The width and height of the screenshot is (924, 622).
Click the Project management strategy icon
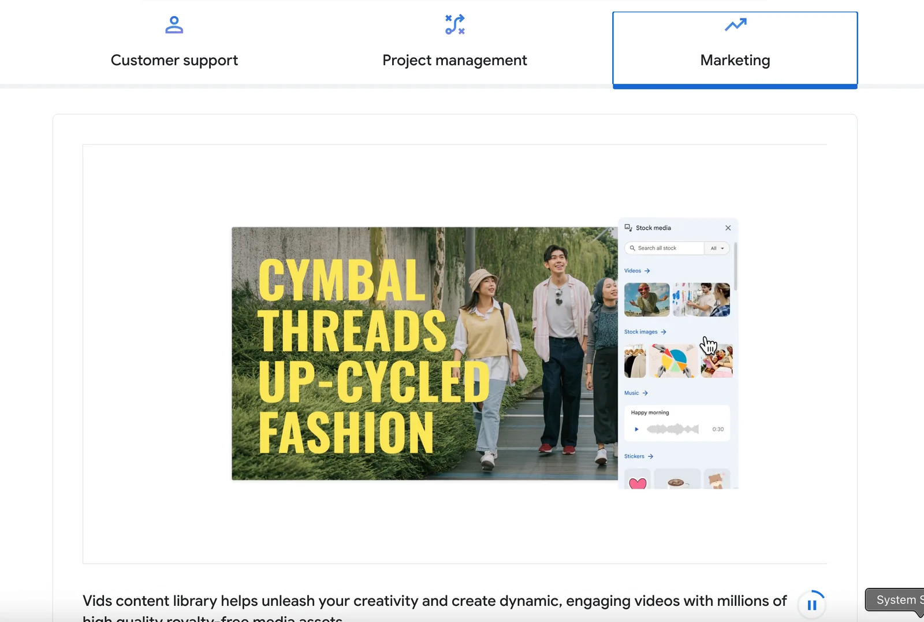point(454,25)
